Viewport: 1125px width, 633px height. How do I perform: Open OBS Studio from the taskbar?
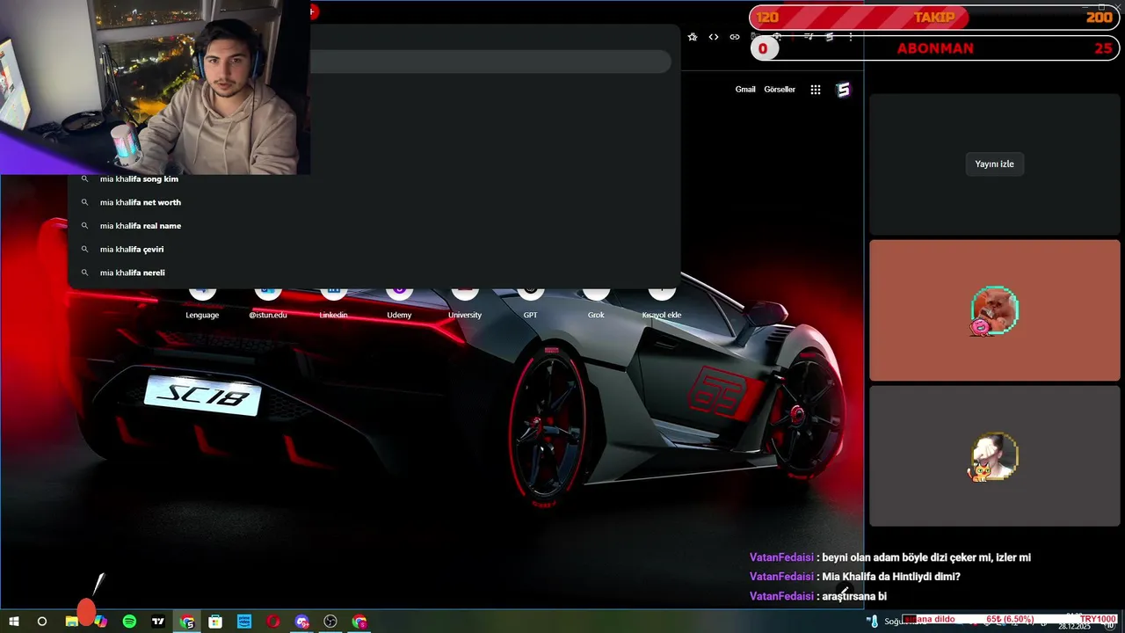click(330, 622)
